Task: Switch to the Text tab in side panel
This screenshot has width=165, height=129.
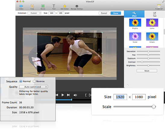Action: [x=154, y=14]
